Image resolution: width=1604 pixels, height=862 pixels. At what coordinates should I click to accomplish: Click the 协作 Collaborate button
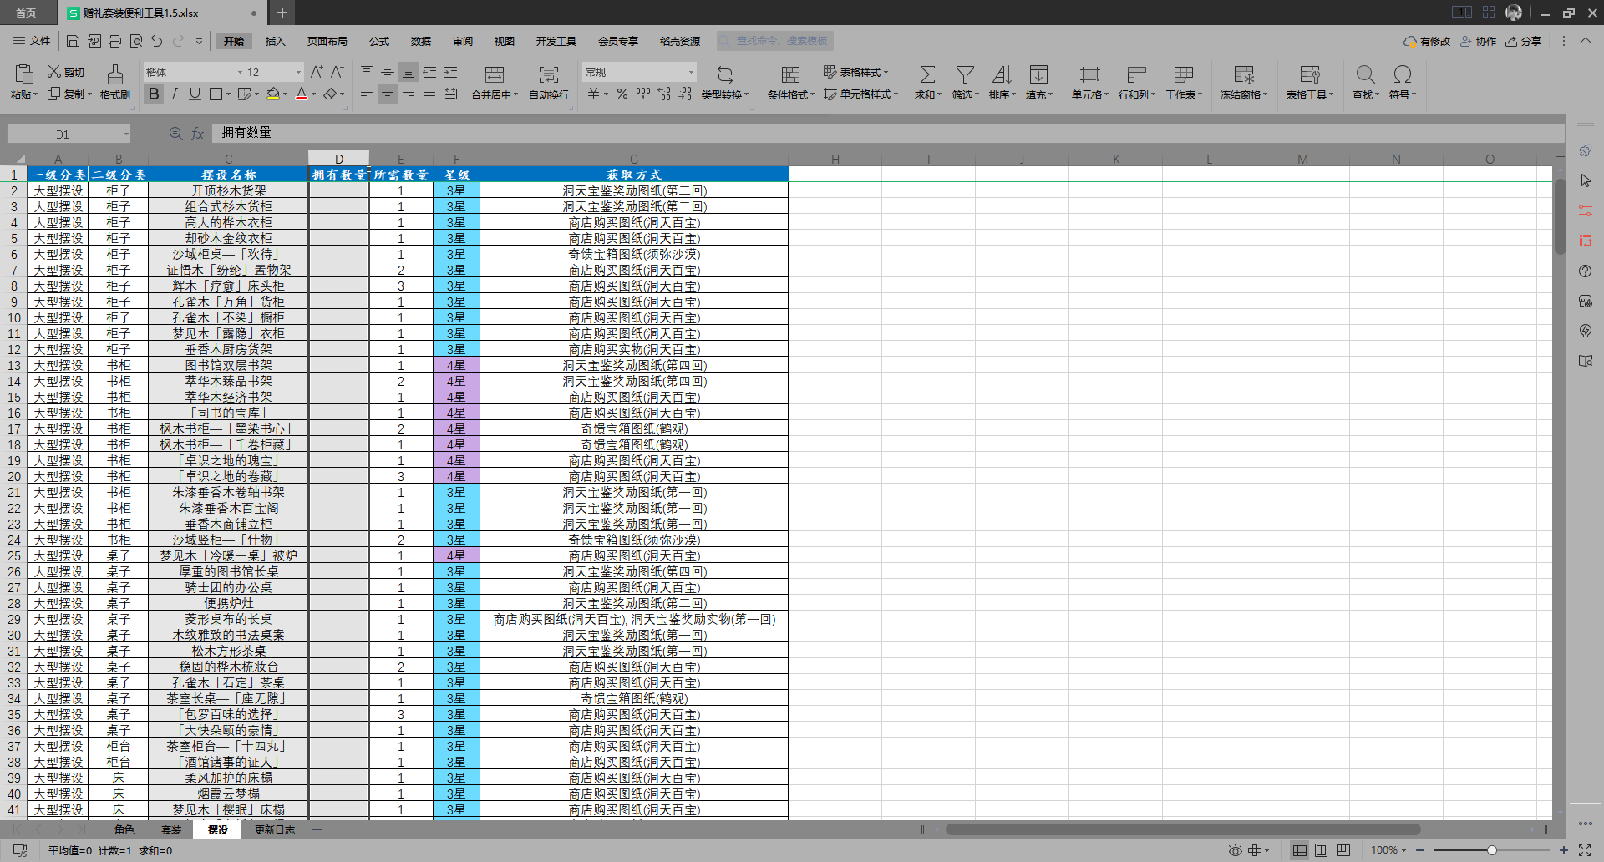(1478, 41)
